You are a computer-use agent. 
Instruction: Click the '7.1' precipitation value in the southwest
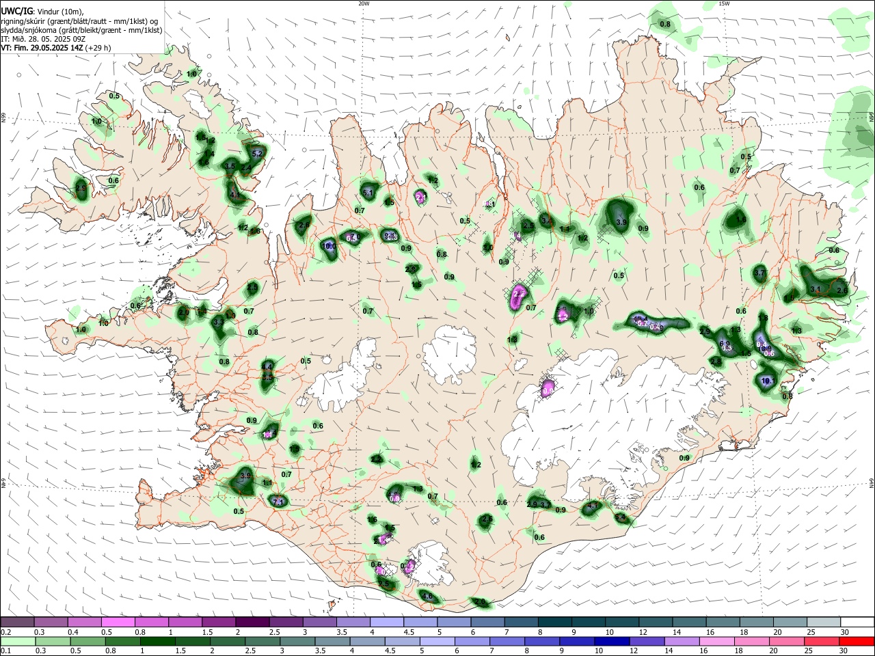pyautogui.click(x=278, y=502)
